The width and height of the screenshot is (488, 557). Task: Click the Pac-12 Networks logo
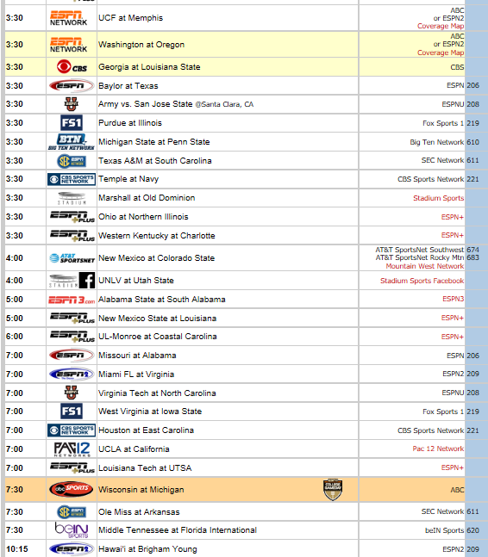[72, 449]
